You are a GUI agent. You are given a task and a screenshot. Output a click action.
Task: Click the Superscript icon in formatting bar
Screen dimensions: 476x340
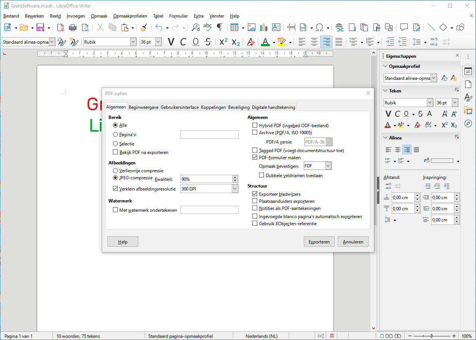click(x=223, y=42)
